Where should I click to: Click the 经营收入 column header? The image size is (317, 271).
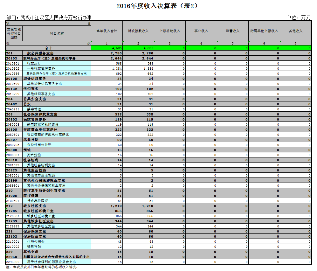tap(233, 31)
